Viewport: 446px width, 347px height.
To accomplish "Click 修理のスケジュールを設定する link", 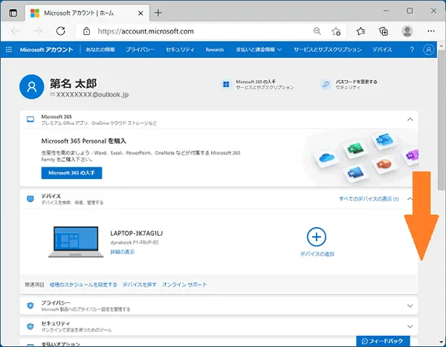I will (x=83, y=285).
